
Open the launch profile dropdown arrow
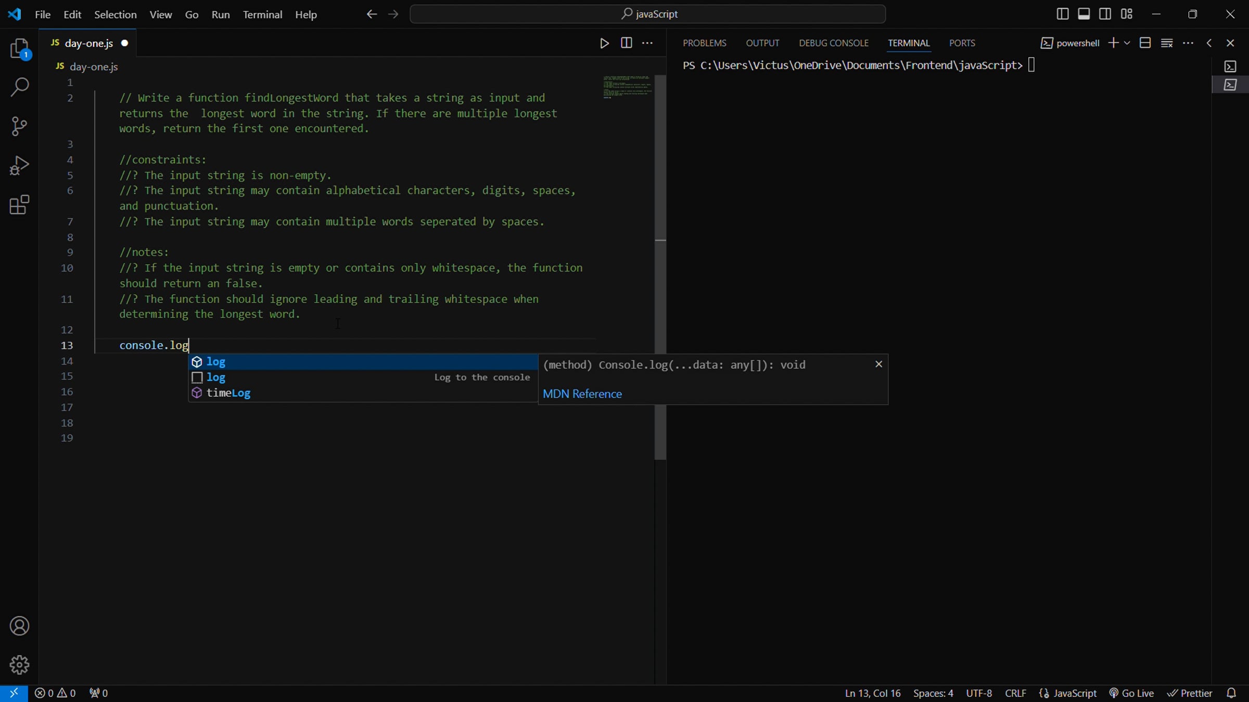pyautogui.click(x=1127, y=43)
